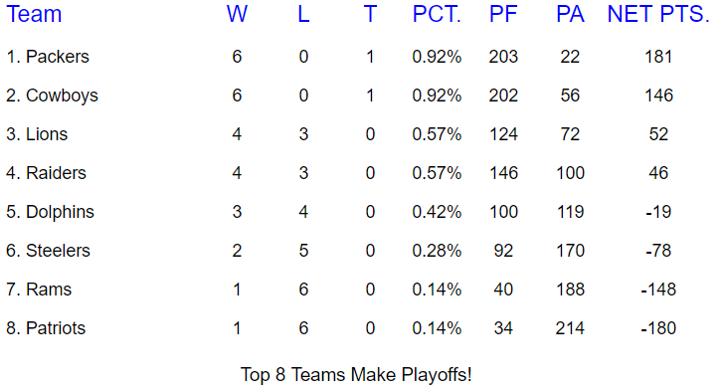The height and width of the screenshot is (390, 722).
Task: Click the PA column header
Action: [x=570, y=14]
